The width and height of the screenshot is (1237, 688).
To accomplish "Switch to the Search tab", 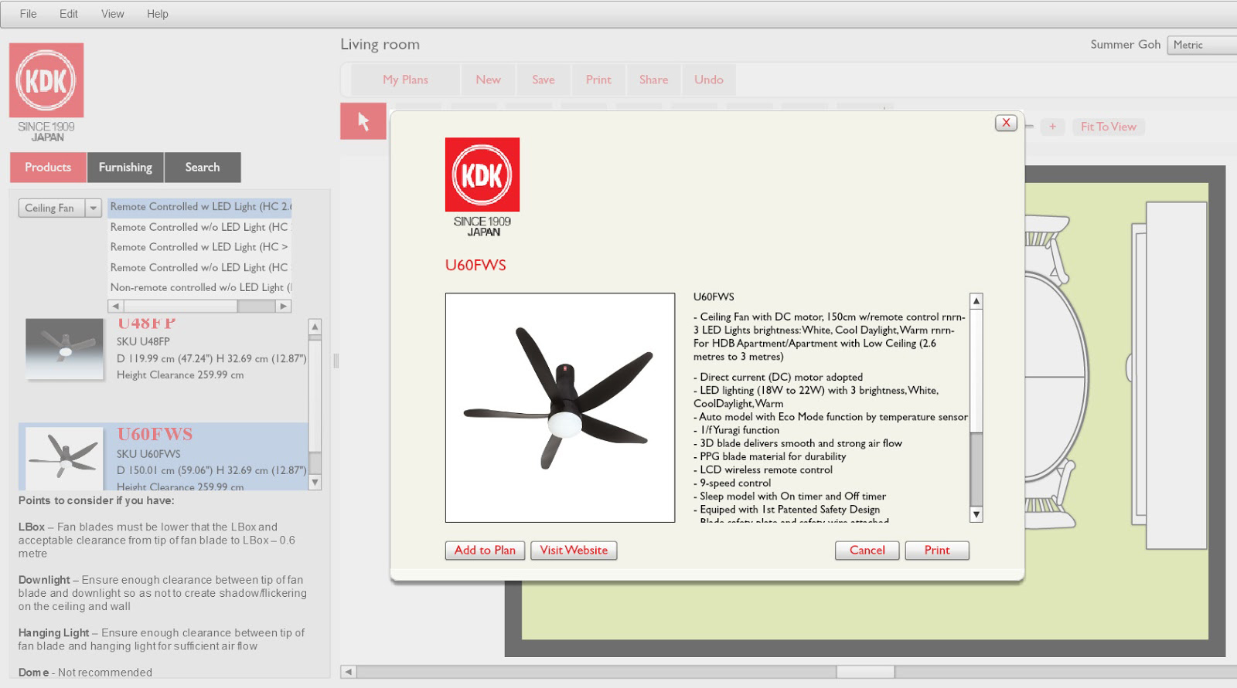I will [202, 168].
